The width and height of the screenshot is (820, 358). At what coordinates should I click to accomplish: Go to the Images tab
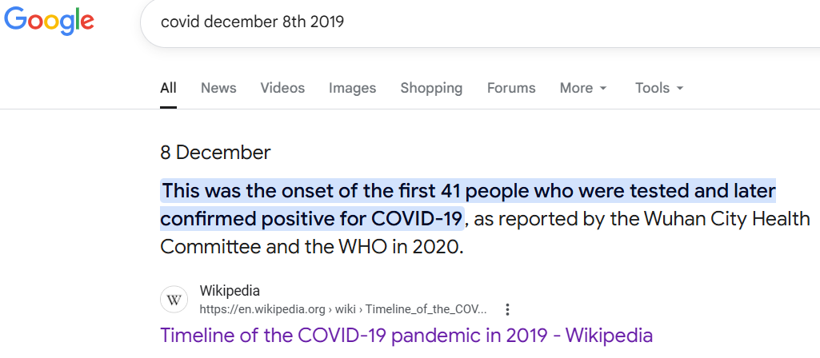[352, 88]
